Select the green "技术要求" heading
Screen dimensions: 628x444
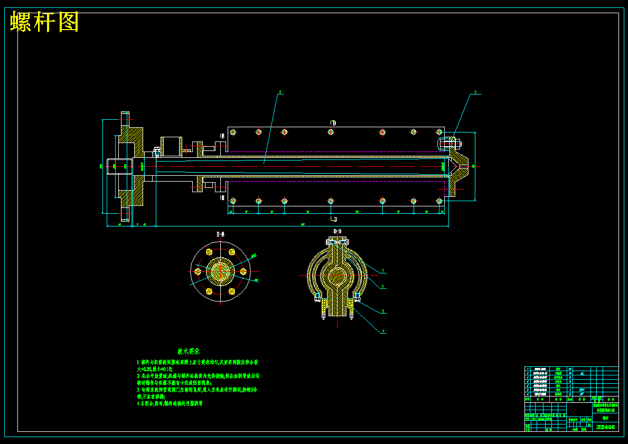pyautogui.click(x=189, y=352)
